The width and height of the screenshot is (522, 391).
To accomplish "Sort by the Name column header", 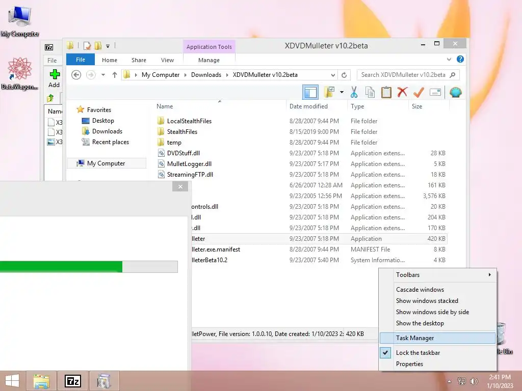I will point(165,106).
